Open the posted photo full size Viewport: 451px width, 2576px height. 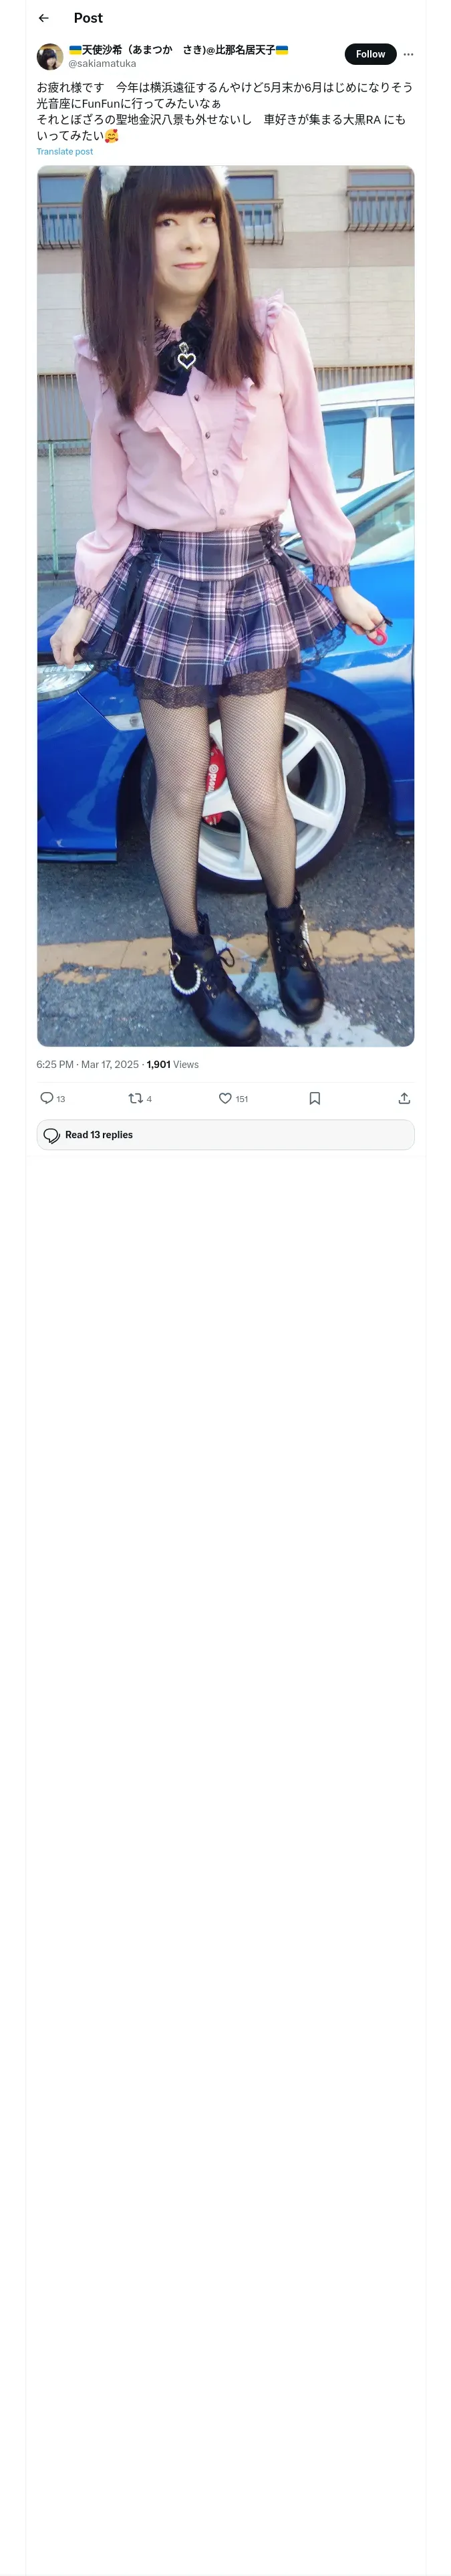225,606
